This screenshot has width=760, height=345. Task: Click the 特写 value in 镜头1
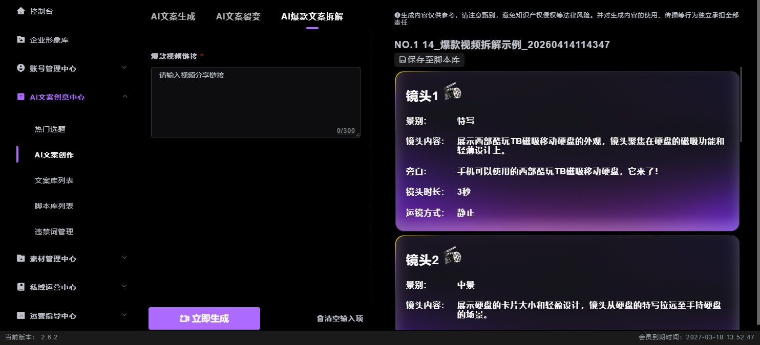466,121
